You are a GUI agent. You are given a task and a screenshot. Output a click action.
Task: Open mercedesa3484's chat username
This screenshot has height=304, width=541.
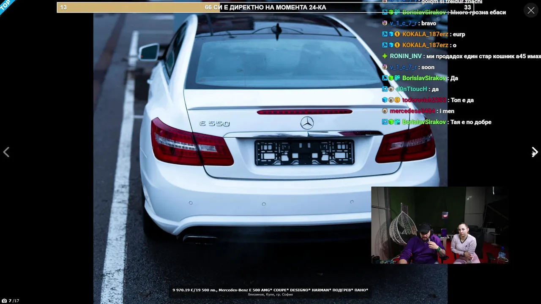[412, 111]
